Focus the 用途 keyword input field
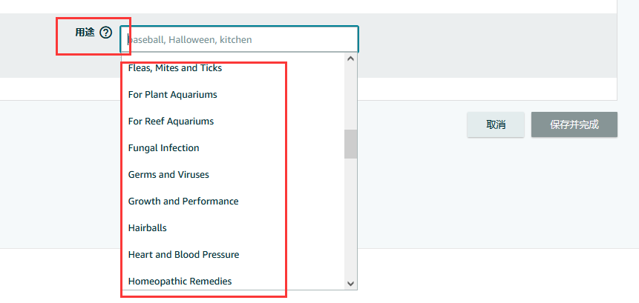The height and width of the screenshot is (303, 639). (x=239, y=39)
